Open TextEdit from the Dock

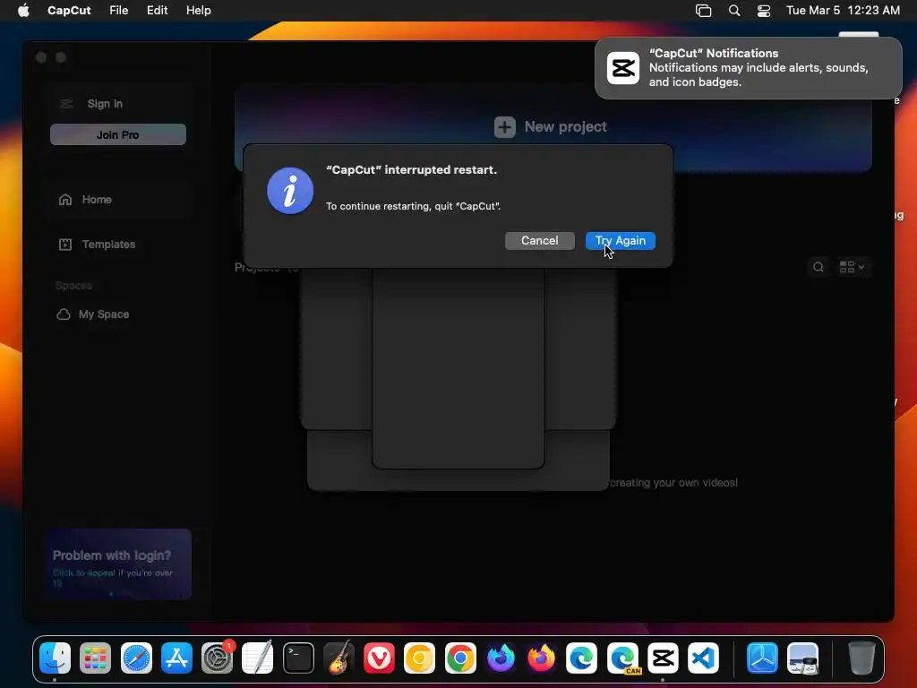pyautogui.click(x=257, y=658)
